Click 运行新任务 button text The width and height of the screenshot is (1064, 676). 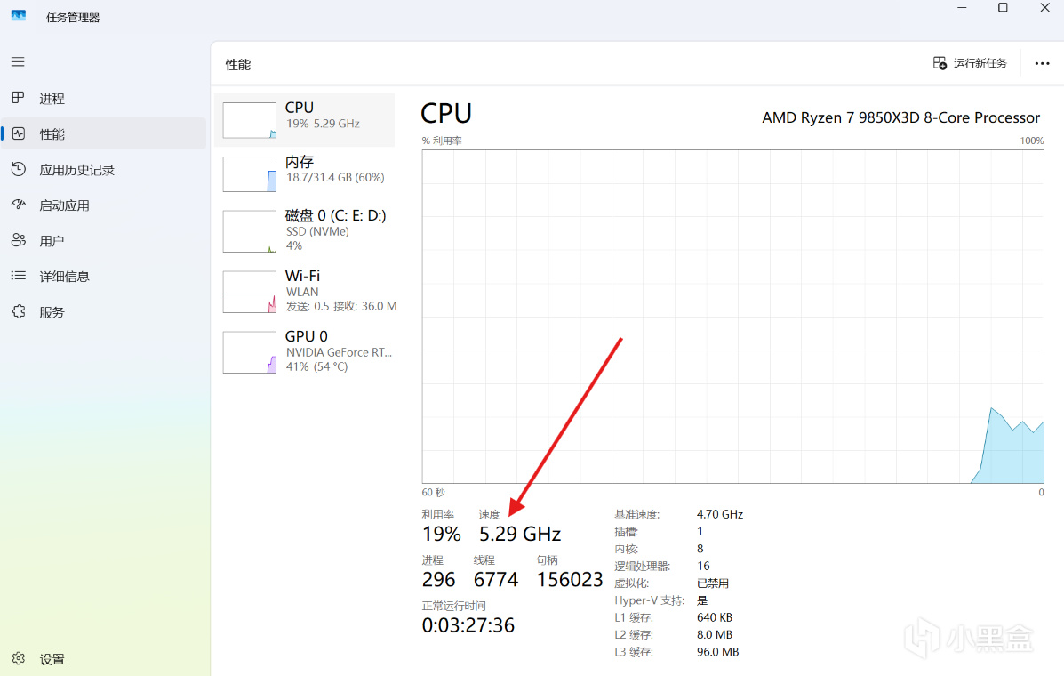pos(980,63)
